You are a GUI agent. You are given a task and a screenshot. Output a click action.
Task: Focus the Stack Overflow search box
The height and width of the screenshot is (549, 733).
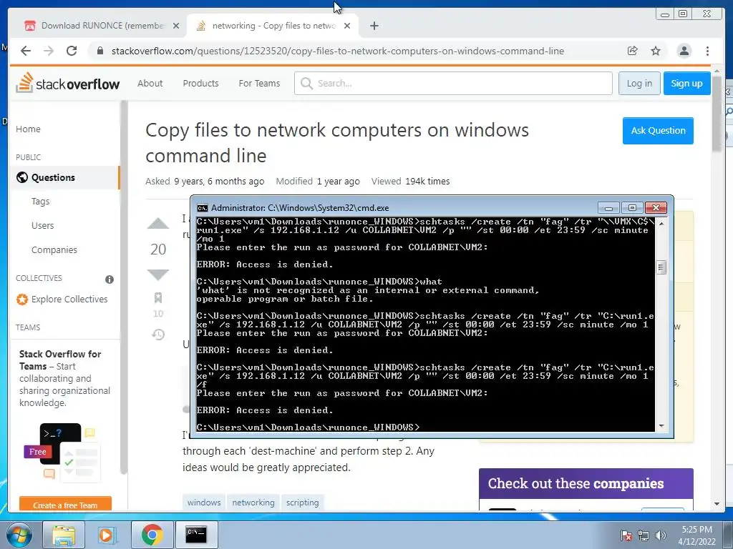453,83
